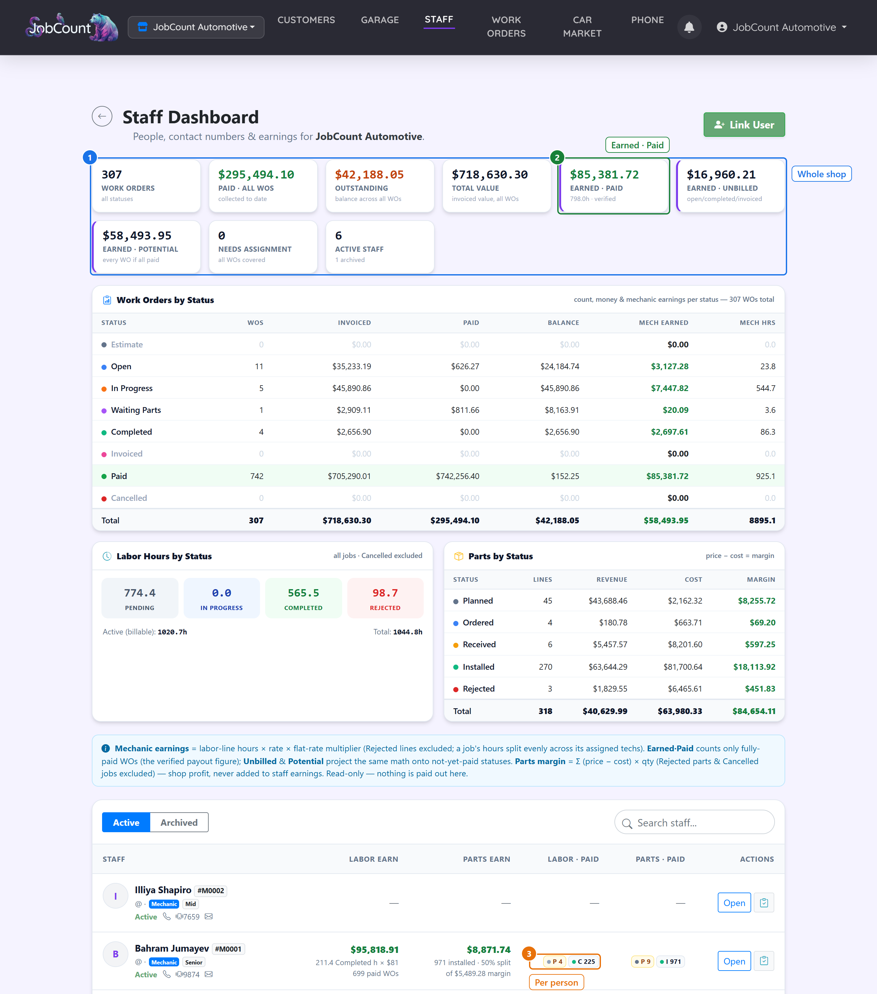
Task: Click the clipboard icon in Bahram Jumayev's row
Action: click(764, 961)
